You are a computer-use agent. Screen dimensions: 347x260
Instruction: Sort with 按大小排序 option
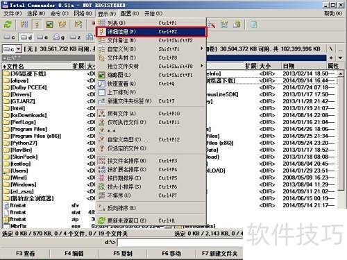[151, 187]
